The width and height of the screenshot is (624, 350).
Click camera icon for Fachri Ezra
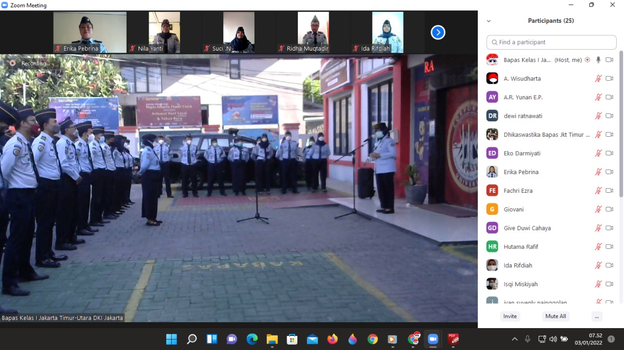click(x=609, y=191)
